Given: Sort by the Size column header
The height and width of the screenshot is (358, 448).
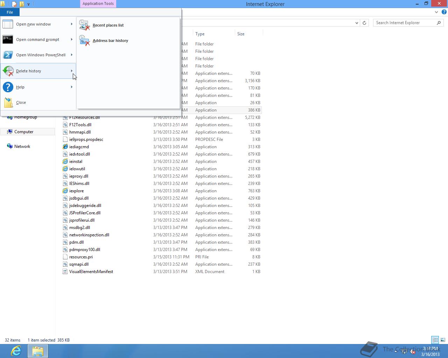Looking at the screenshot, I should [x=249, y=34].
